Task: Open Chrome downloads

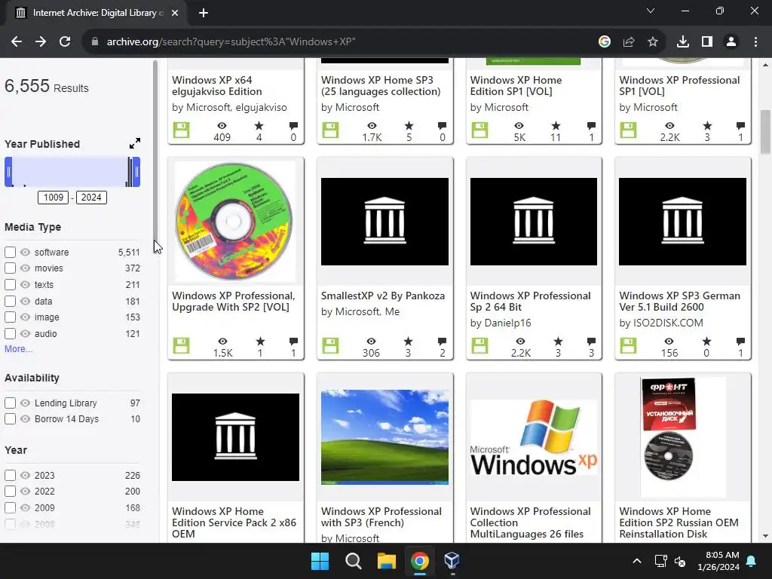Action: tap(682, 42)
